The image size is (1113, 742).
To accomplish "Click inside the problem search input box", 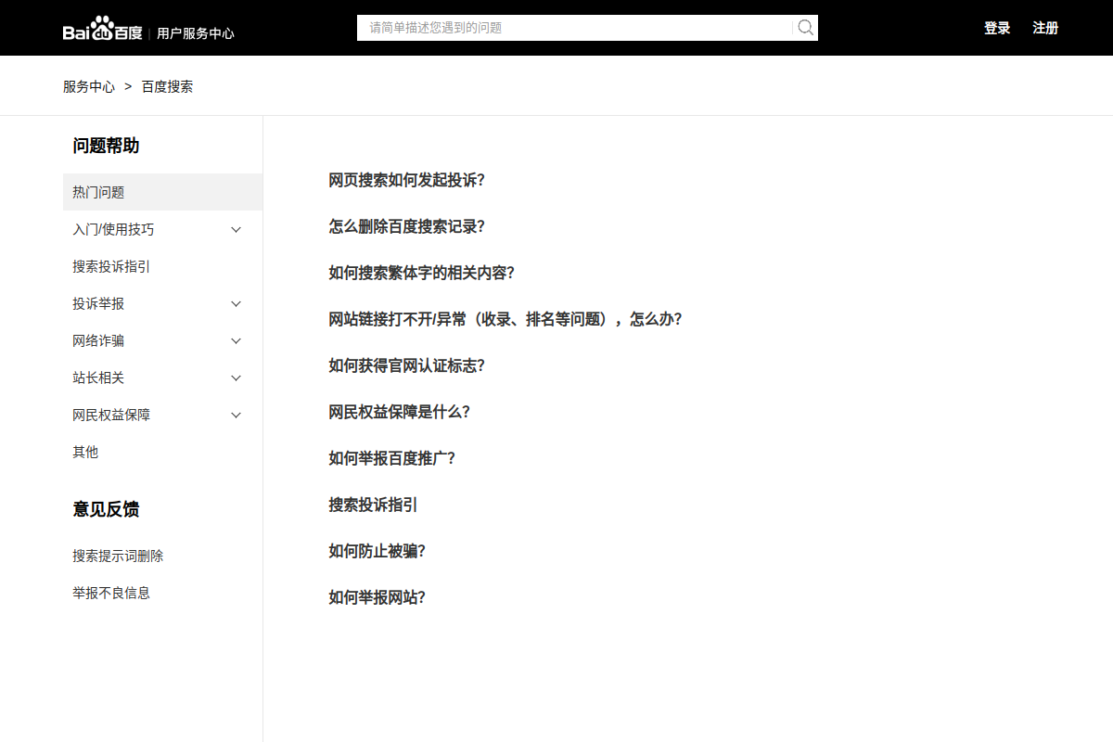I will pos(575,27).
